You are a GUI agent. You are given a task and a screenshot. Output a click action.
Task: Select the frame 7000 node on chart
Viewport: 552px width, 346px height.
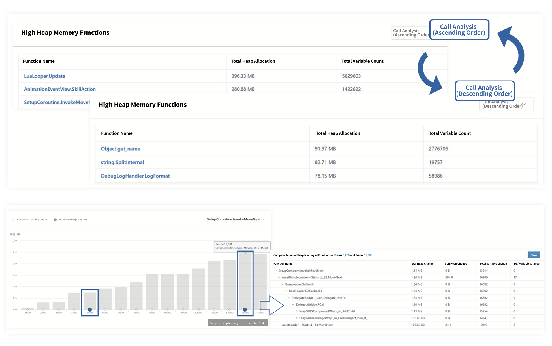point(121,310)
